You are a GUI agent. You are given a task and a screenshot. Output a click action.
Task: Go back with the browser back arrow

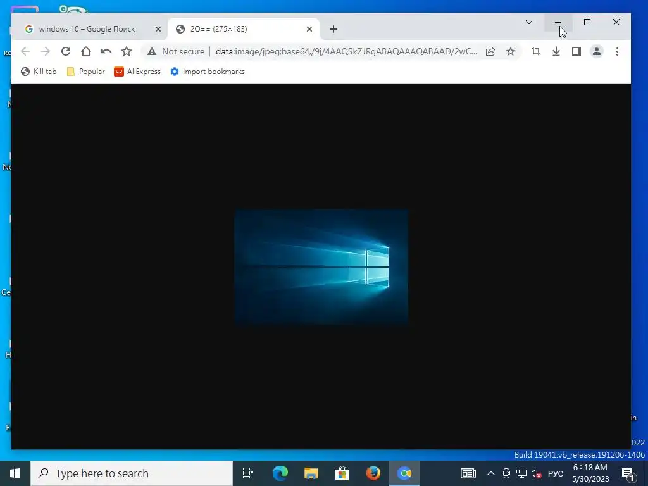click(x=25, y=51)
